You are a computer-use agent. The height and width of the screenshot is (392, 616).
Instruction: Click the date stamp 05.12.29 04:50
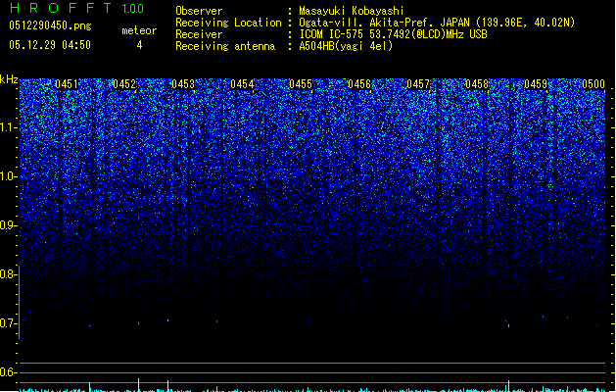click(50, 45)
